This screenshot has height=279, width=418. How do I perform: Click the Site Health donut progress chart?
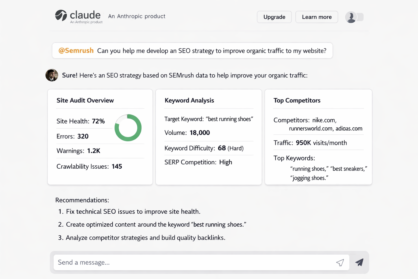[x=128, y=128]
